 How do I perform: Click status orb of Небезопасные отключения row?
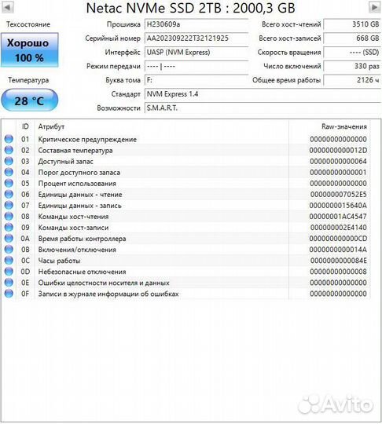[x=9, y=272]
